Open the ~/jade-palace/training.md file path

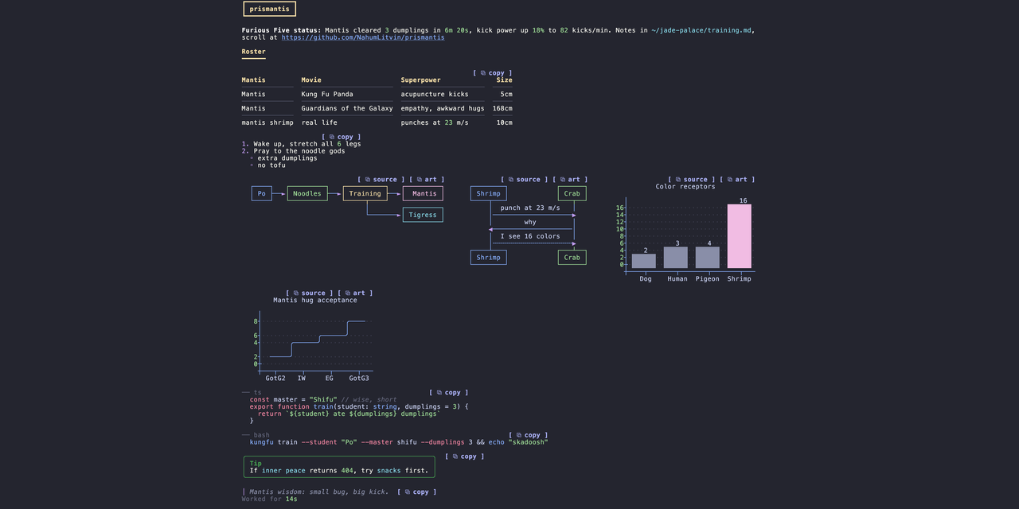click(701, 30)
